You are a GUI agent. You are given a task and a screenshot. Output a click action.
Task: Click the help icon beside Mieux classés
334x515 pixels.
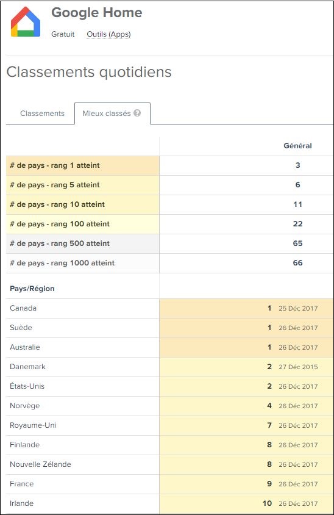tap(137, 113)
